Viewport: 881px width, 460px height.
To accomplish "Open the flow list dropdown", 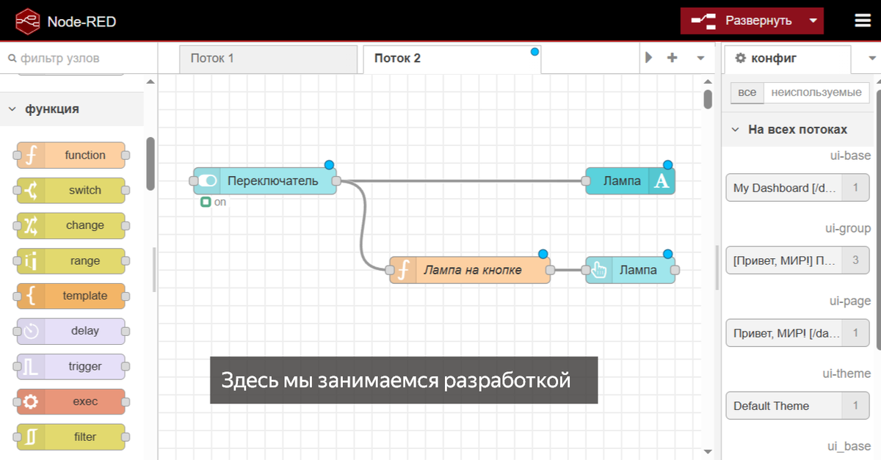I will point(700,58).
